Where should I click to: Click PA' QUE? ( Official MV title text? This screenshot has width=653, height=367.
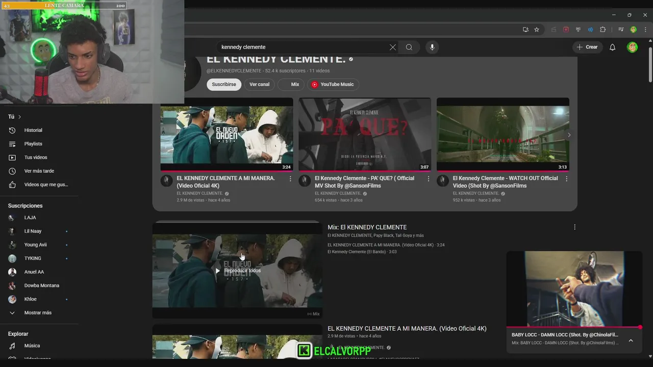click(x=364, y=182)
